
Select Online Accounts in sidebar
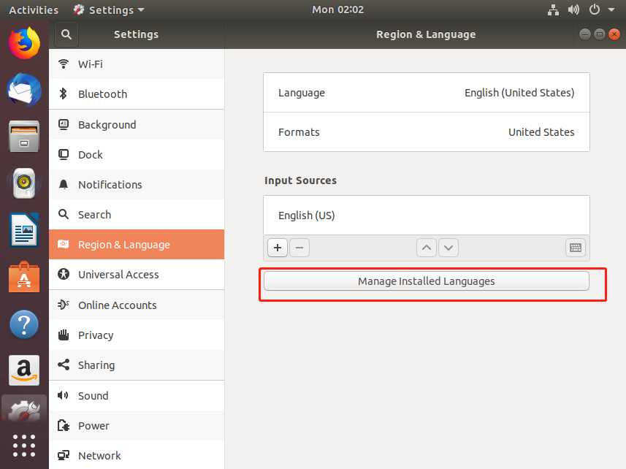pos(137,305)
